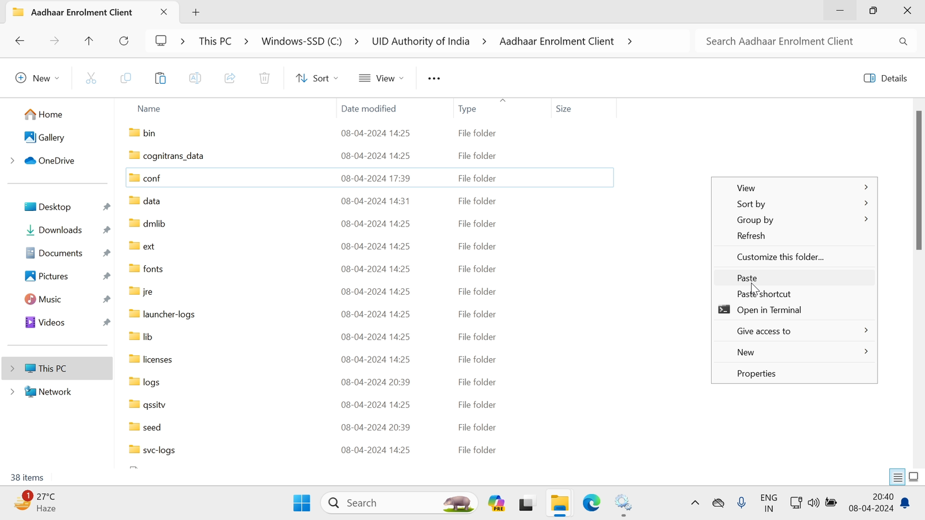Expand OneDrive in navigation pane
The height and width of the screenshot is (520, 925).
(x=12, y=161)
